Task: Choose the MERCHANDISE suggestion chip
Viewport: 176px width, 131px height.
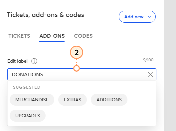Action: [32, 100]
